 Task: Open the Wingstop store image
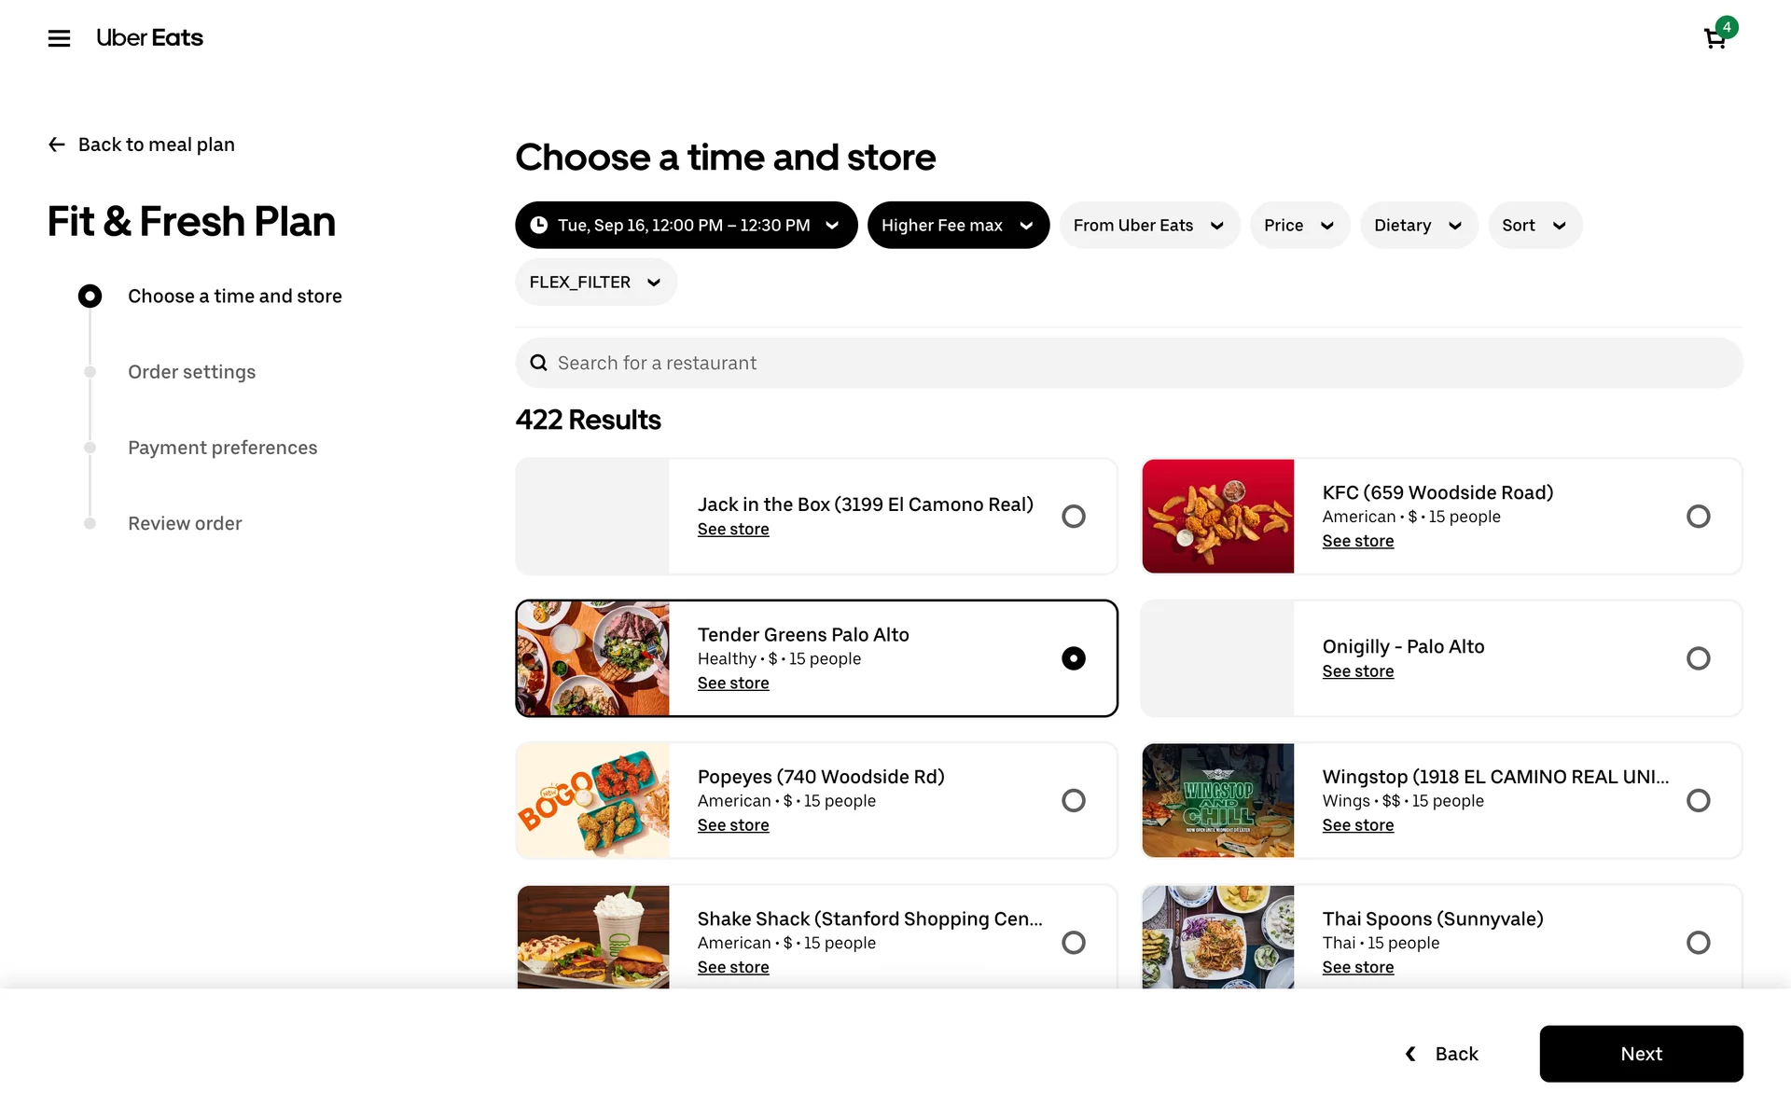(x=1217, y=800)
